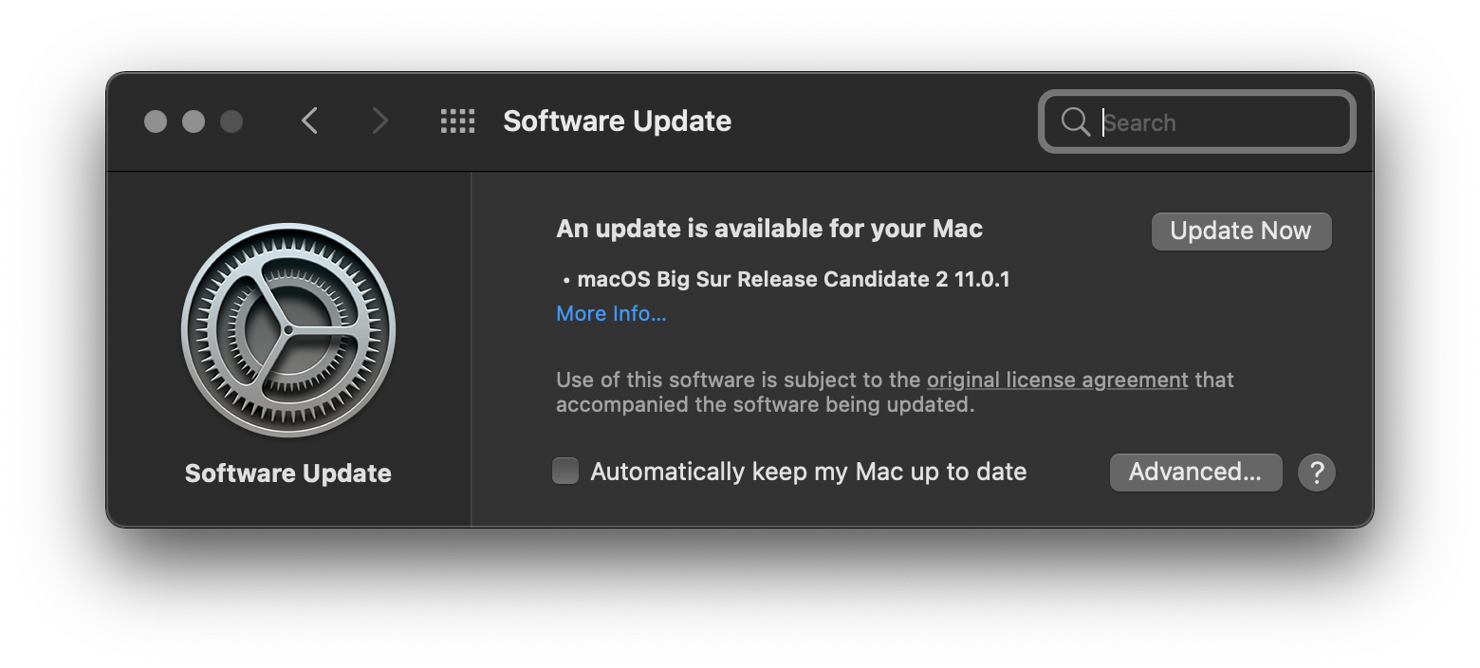Image resolution: width=1480 pixels, height=668 pixels.
Task: Click the 'An update is available' heading
Action: (x=768, y=229)
